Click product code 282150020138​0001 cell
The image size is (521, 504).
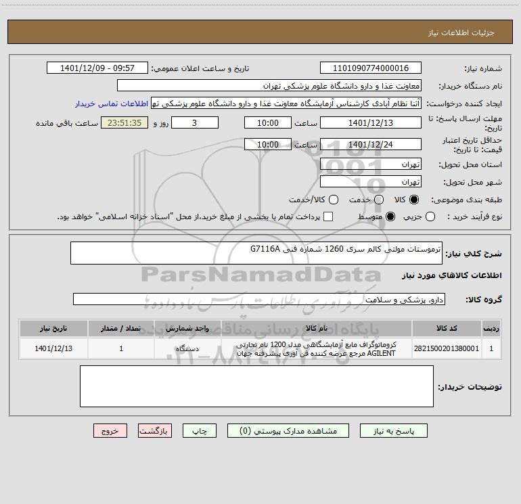(x=447, y=348)
